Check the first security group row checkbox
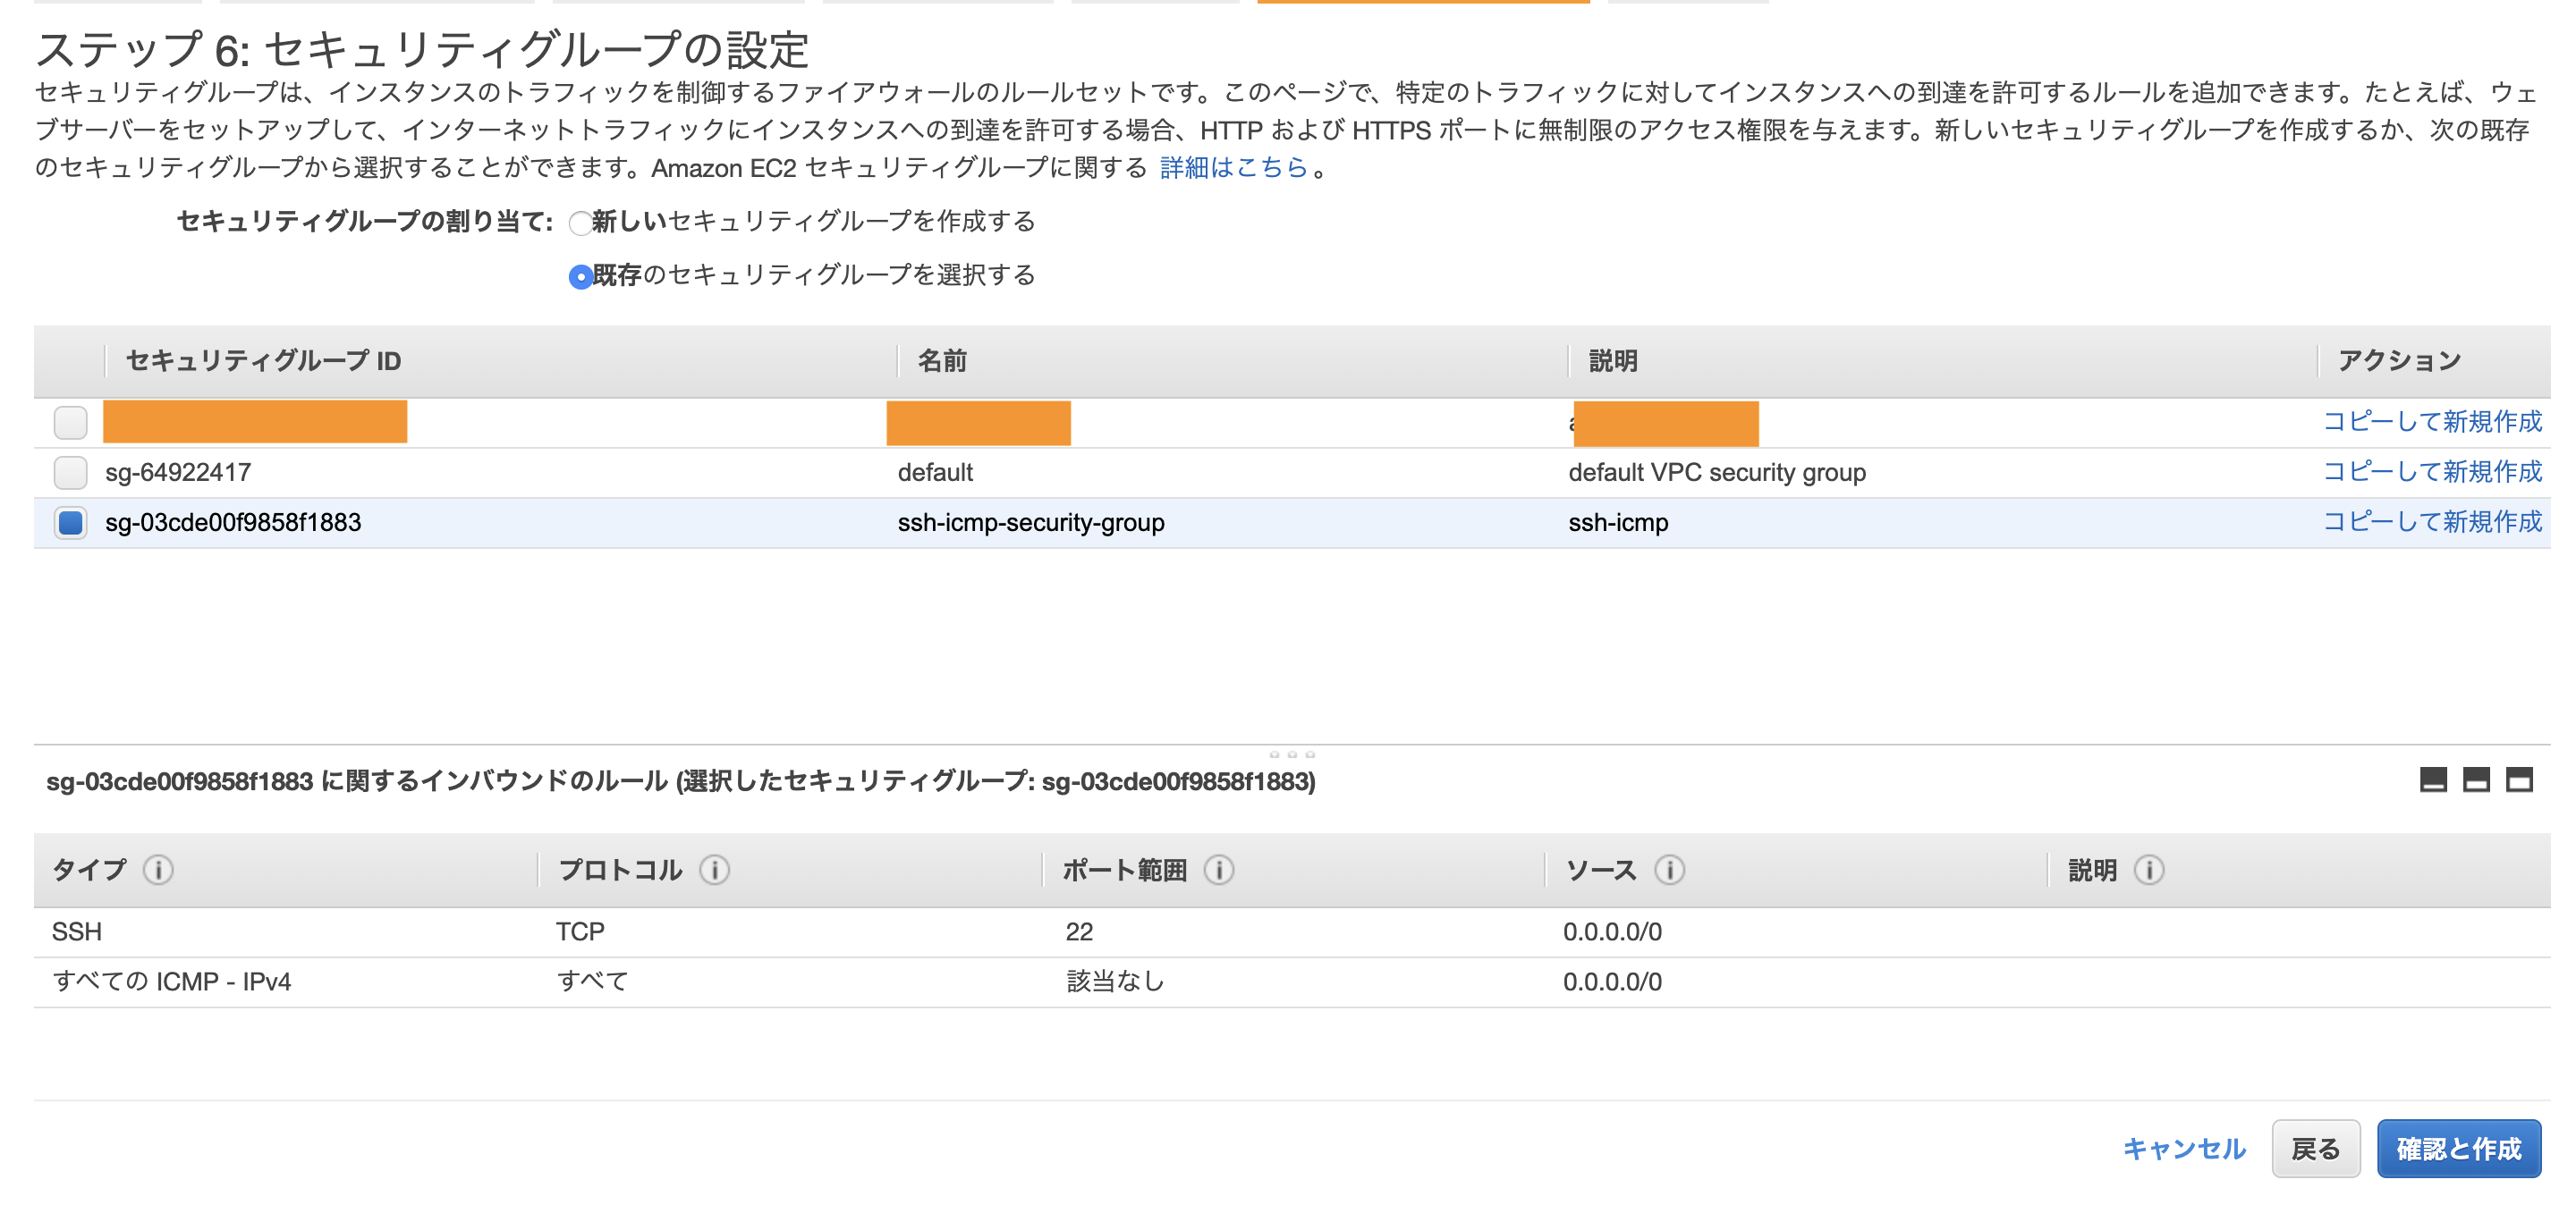Screen dimensions: 2576x1205 click(70, 422)
